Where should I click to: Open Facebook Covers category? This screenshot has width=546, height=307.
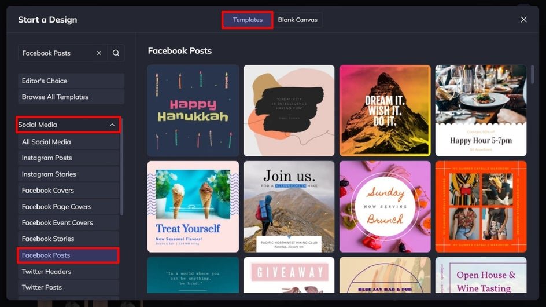(x=68, y=191)
